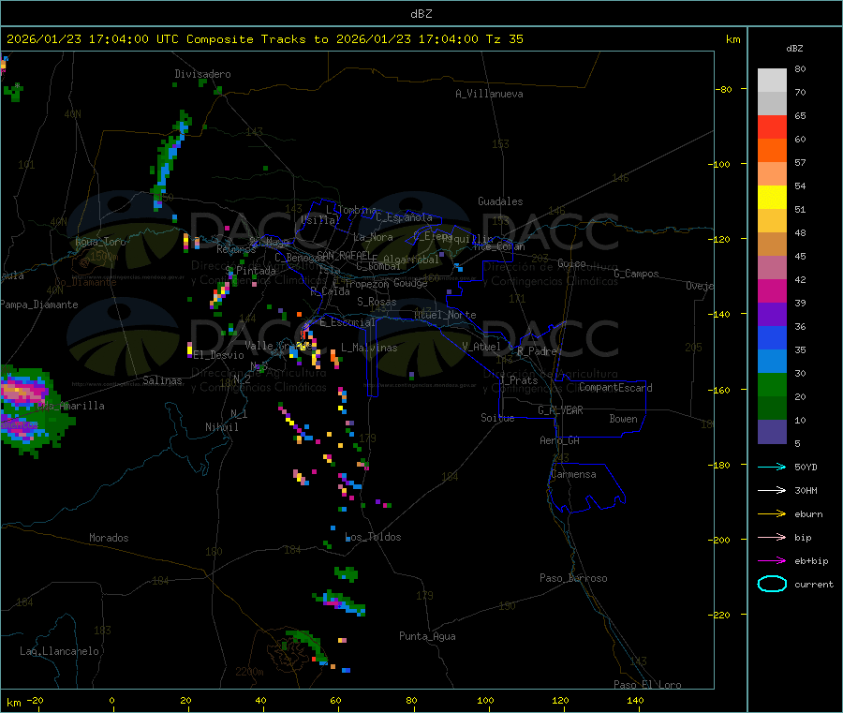Click the Los_Toldos place label
This screenshot has width=843, height=713.
point(373,537)
